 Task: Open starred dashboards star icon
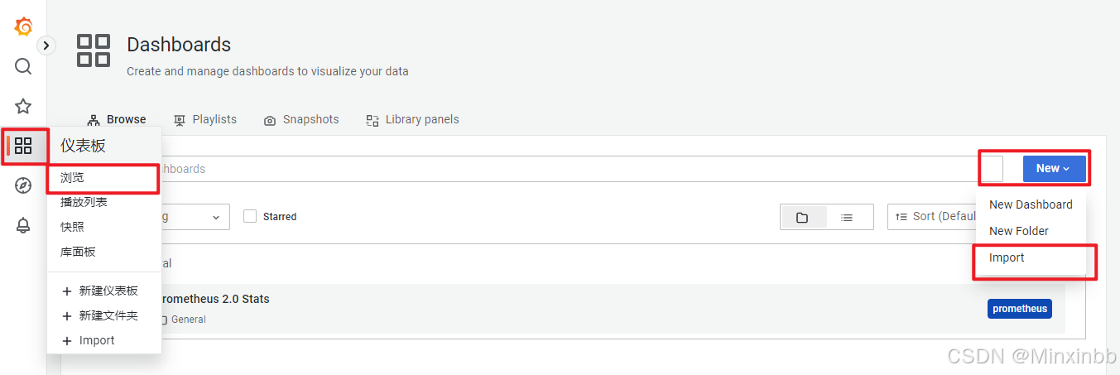tap(23, 106)
